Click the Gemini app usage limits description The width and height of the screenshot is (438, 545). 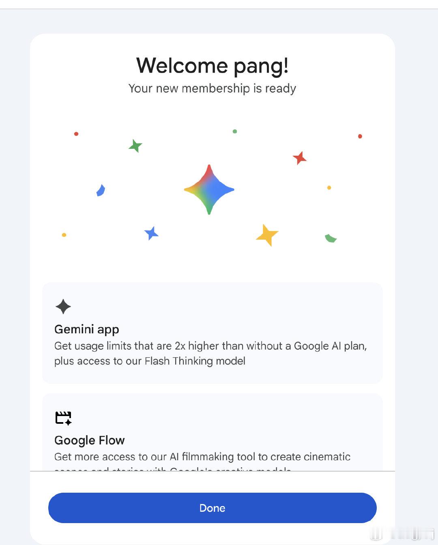[x=210, y=353]
